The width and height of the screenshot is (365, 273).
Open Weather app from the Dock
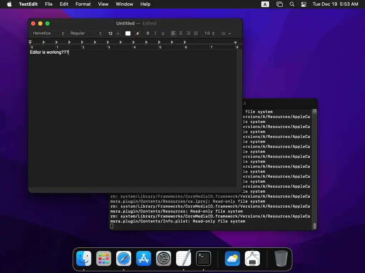tap(232, 258)
